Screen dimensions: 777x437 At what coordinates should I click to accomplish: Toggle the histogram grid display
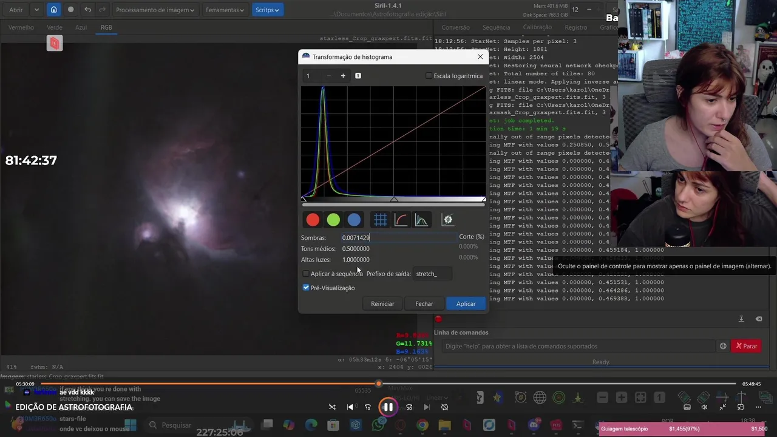[380, 220]
